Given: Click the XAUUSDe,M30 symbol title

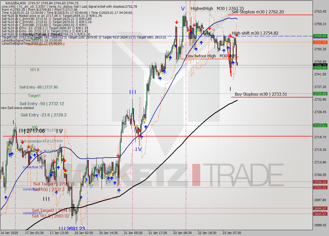Looking at the screenshot, I should 16,3.
